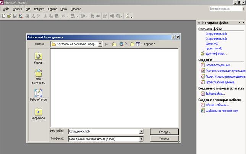
Task: Click the Print toolbar icon
Action: click(28, 16)
